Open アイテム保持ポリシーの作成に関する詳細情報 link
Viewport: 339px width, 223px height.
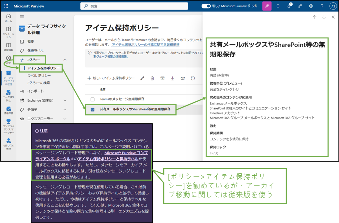pos(145,45)
